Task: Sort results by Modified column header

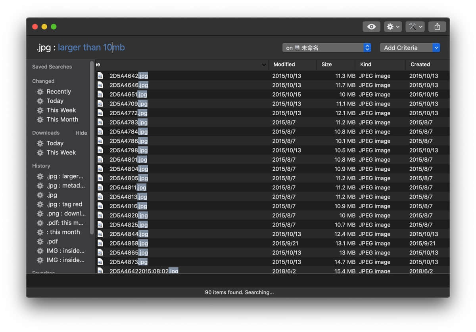Action: click(284, 64)
